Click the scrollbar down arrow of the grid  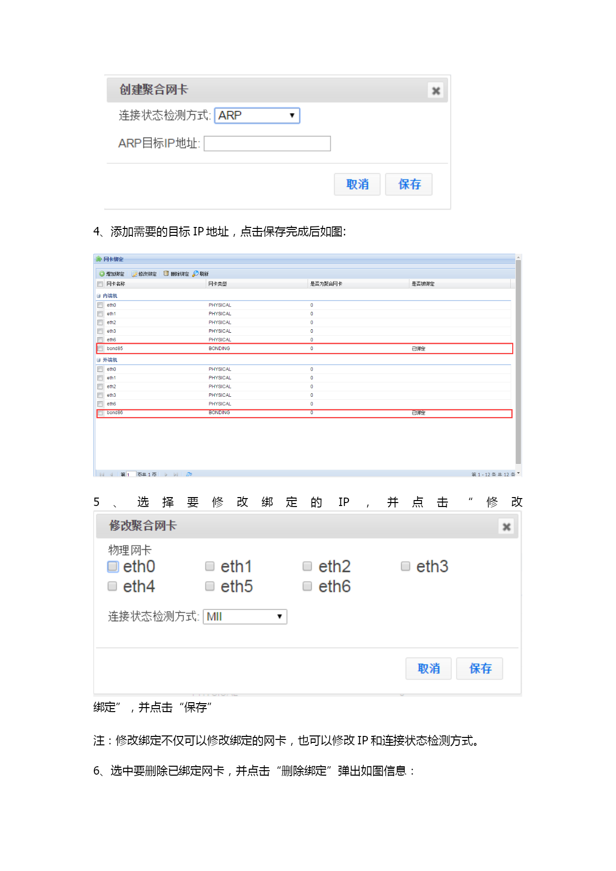point(518,473)
